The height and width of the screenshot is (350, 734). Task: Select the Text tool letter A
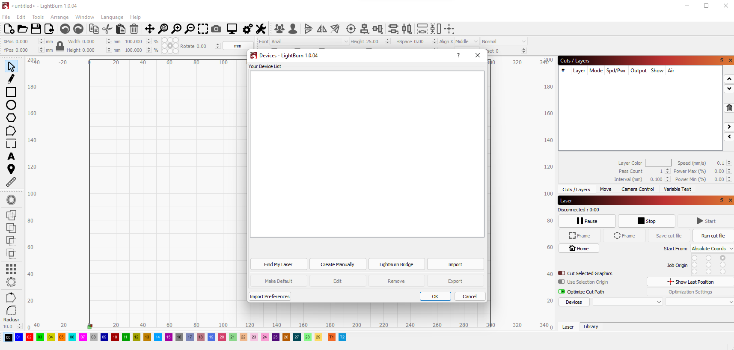point(11,156)
